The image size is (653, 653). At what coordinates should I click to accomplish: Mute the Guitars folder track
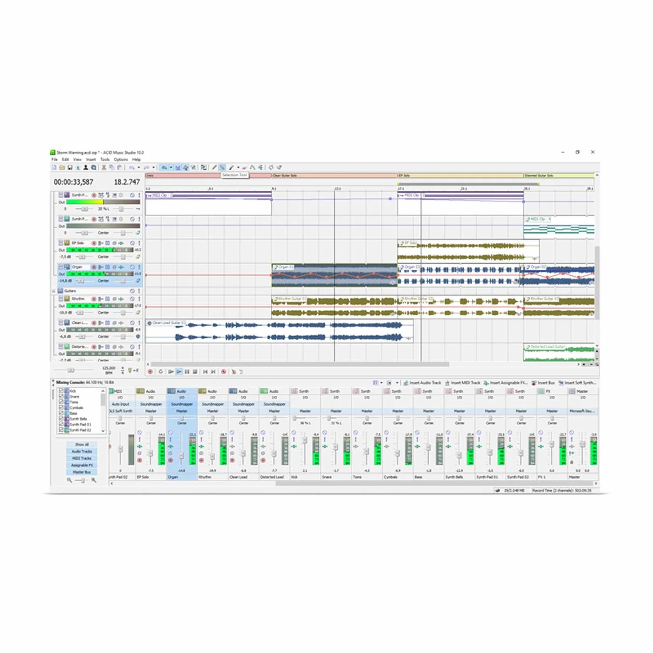[x=132, y=291]
